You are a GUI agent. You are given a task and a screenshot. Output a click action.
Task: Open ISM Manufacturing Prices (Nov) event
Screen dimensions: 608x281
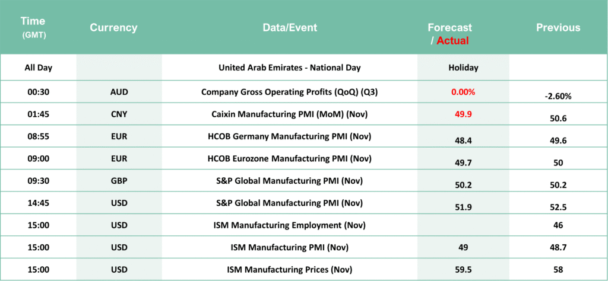point(290,270)
